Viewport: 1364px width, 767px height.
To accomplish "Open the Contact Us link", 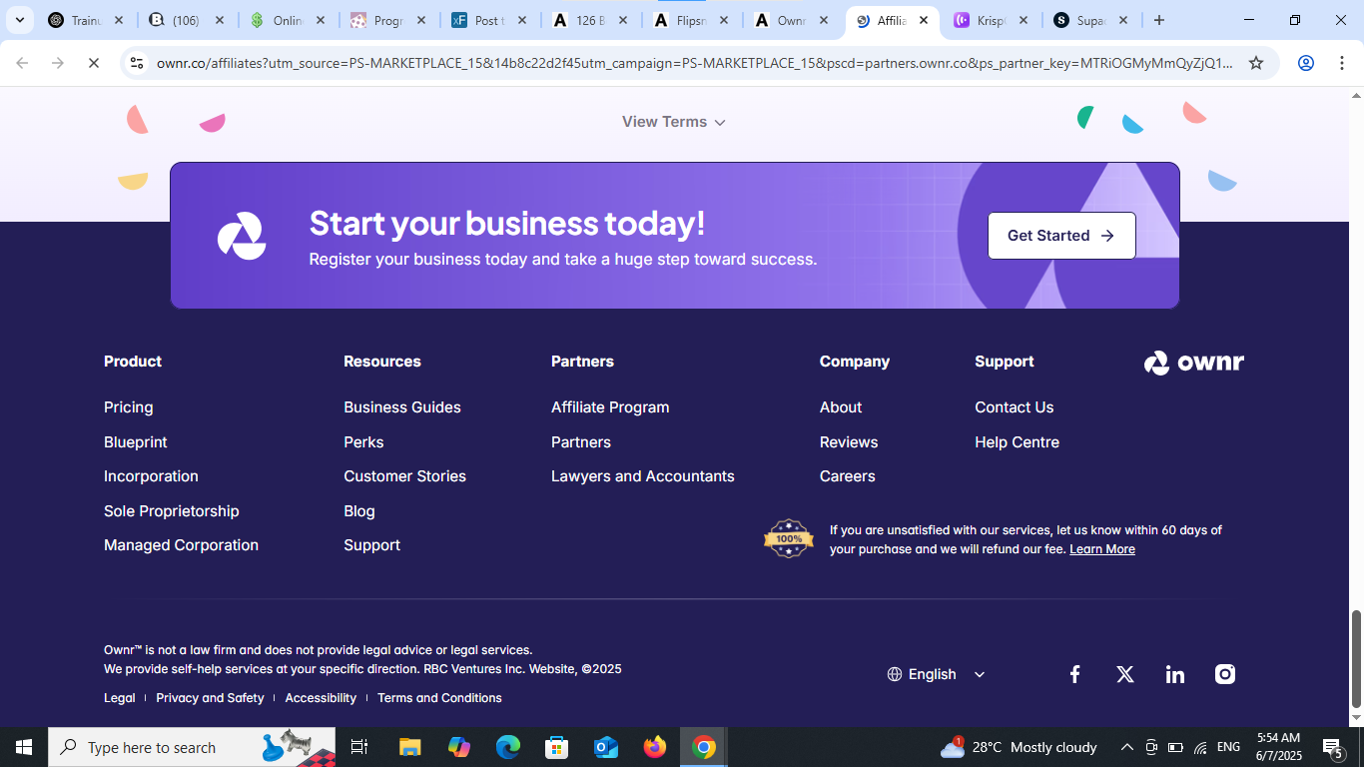I will pos(1015,407).
